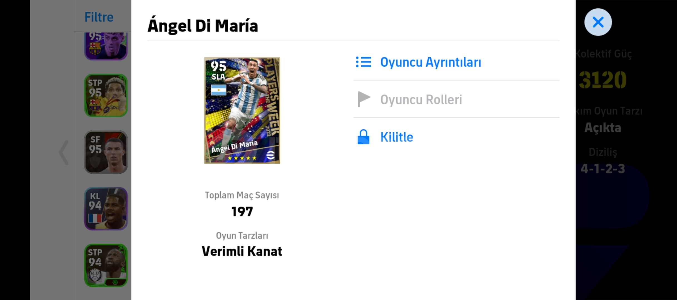The image size is (677, 300).
Task: Select the KL 94 France goalkeeper card
Action: (106, 209)
